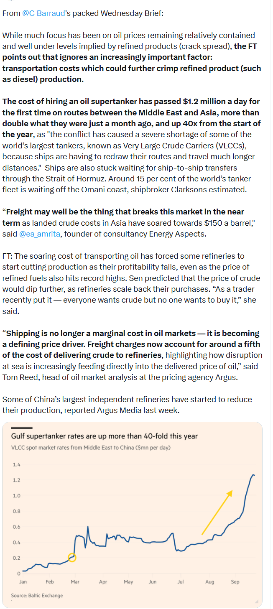This screenshot has height=609, width=273.
Task: Click the yellow upward arrow annotation
Action: [x=217, y=512]
